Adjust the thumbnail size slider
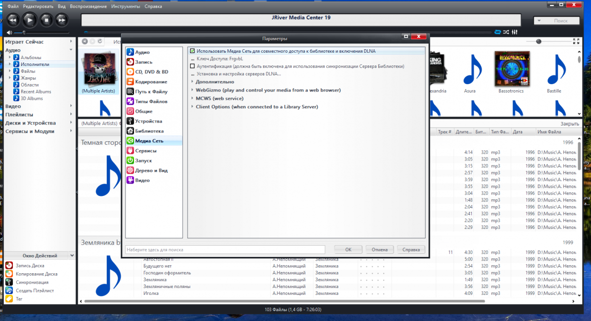591x321 pixels. 539,42
